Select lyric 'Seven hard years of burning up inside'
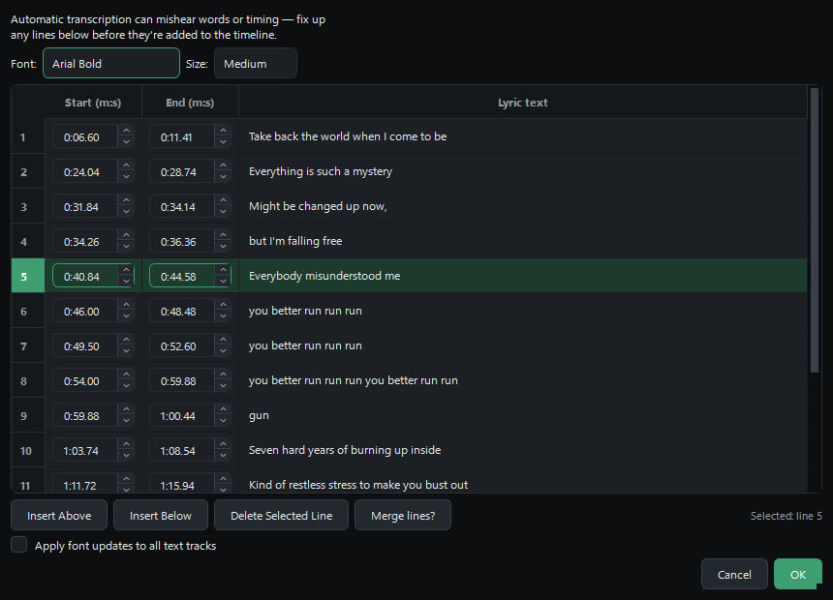This screenshot has height=600, width=833. (x=345, y=450)
